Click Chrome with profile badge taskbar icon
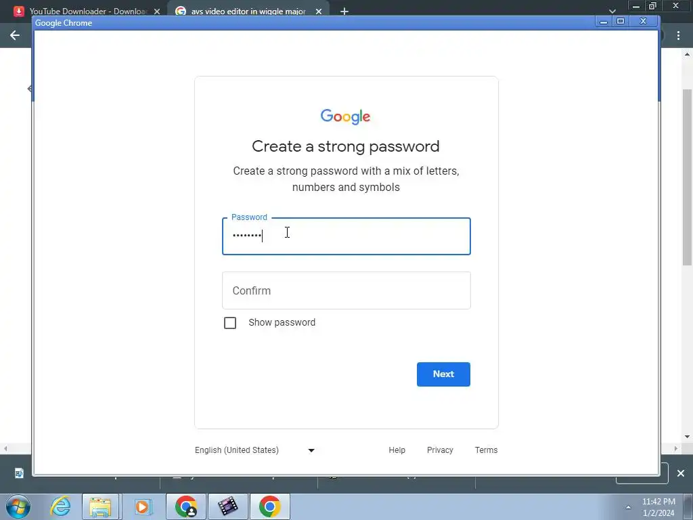This screenshot has width=693, height=520. (186, 506)
